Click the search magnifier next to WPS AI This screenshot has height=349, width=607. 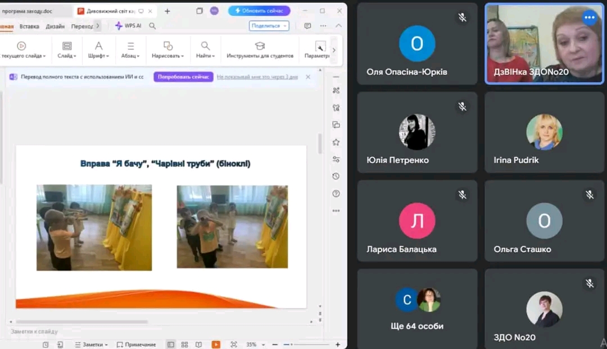coord(152,26)
